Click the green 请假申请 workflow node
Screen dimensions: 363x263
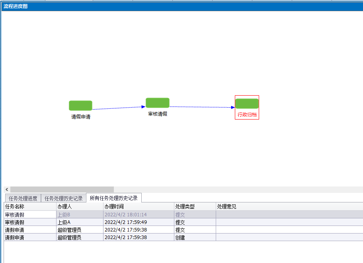80,106
